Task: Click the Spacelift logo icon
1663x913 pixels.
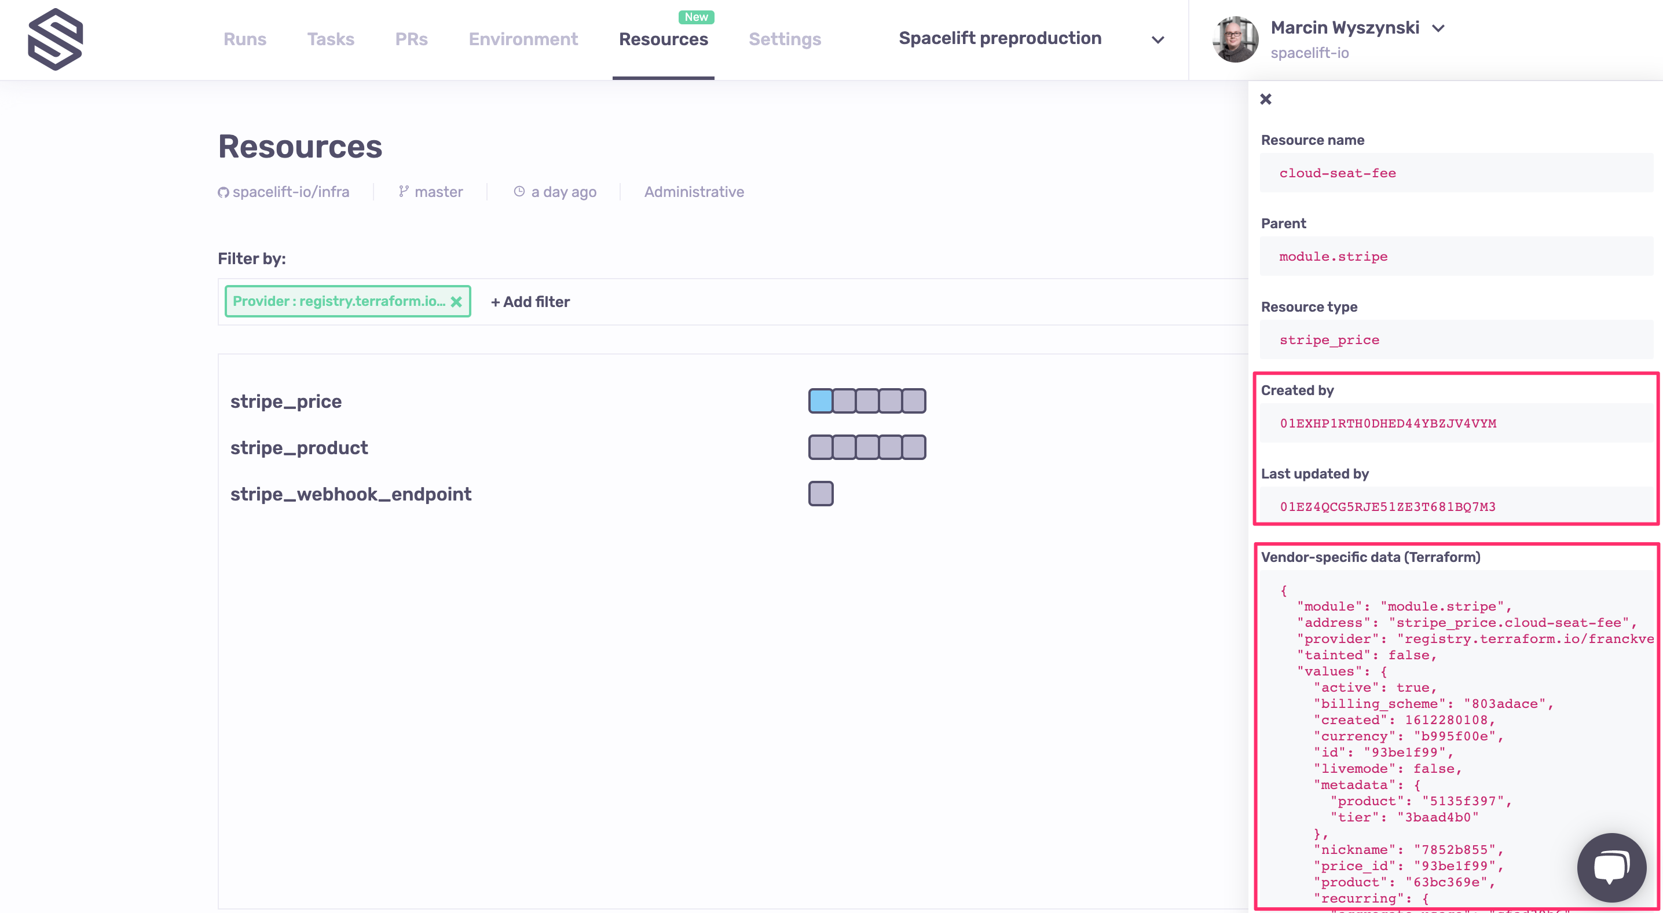Action: [x=56, y=39]
